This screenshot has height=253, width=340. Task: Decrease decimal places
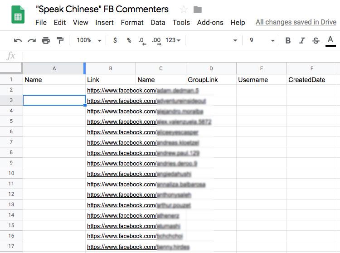pos(142,41)
